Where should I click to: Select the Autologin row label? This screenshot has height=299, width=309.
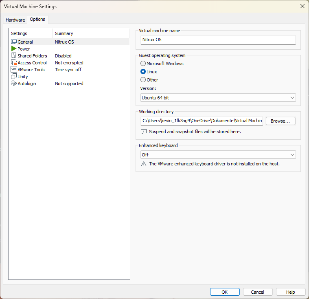[x=27, y=84]
